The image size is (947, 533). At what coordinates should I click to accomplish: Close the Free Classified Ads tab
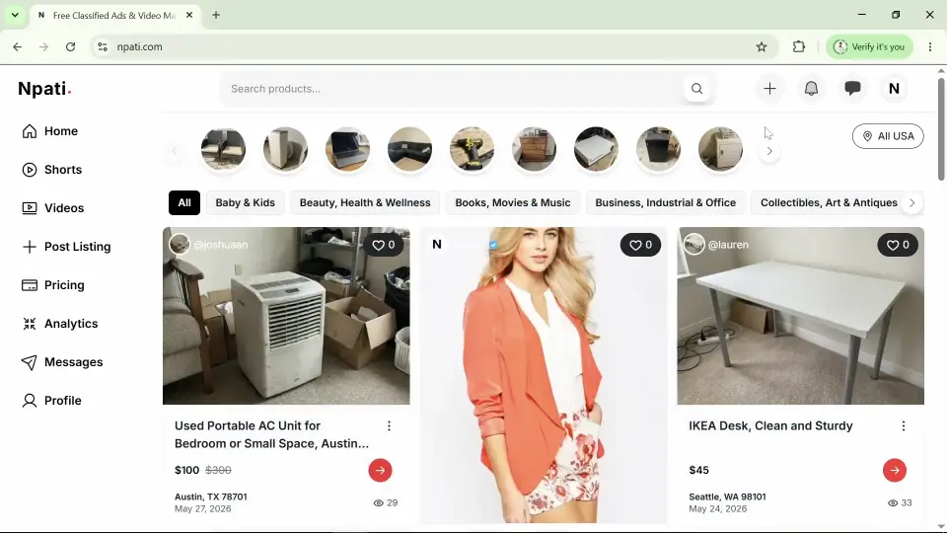[x=189, y=15]
